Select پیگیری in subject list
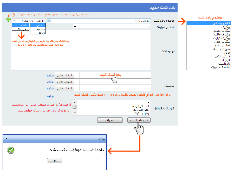 [x=209, y=27]
